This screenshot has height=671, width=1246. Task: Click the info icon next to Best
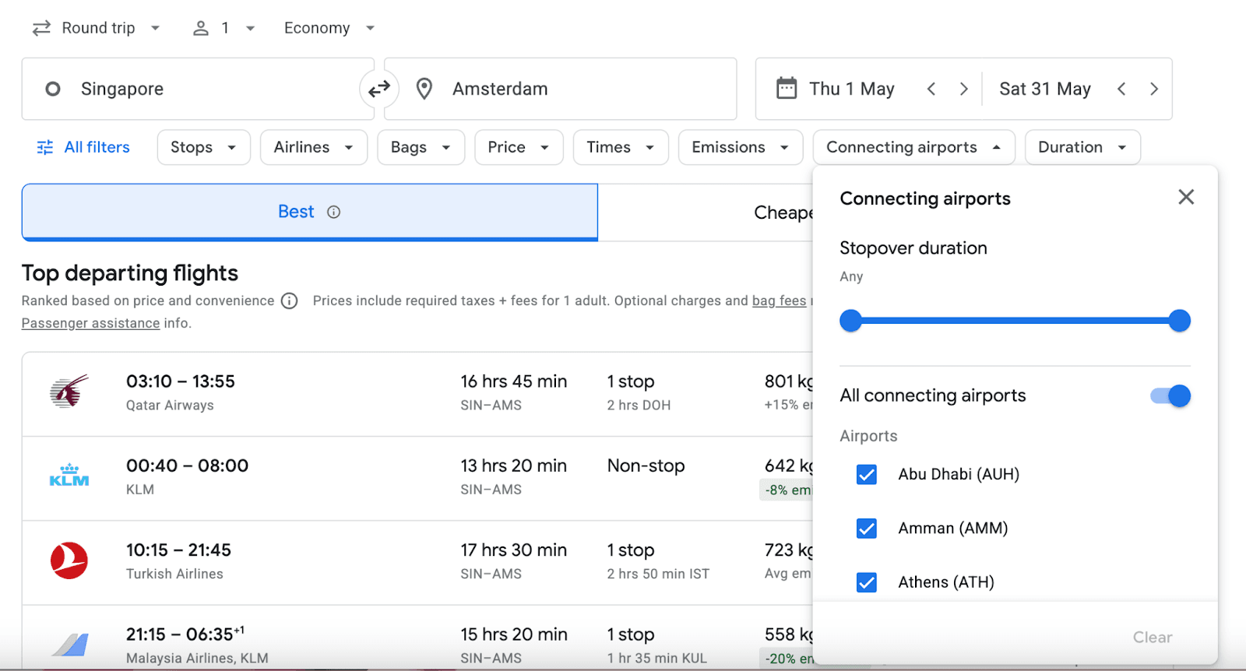(x=333, y=212)
